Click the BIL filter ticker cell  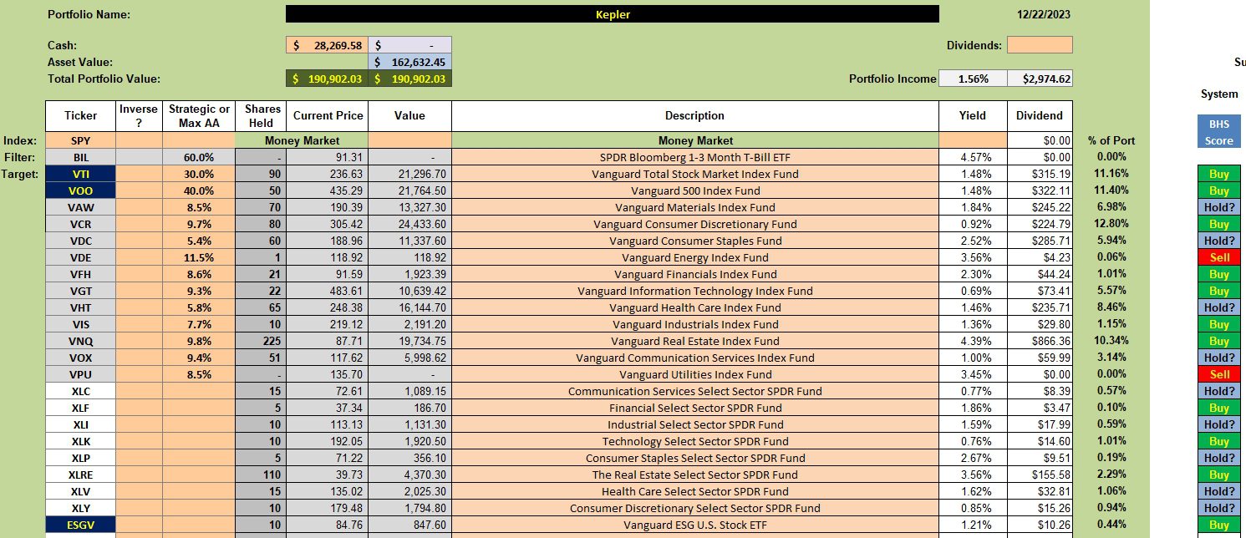click(80, 157)
